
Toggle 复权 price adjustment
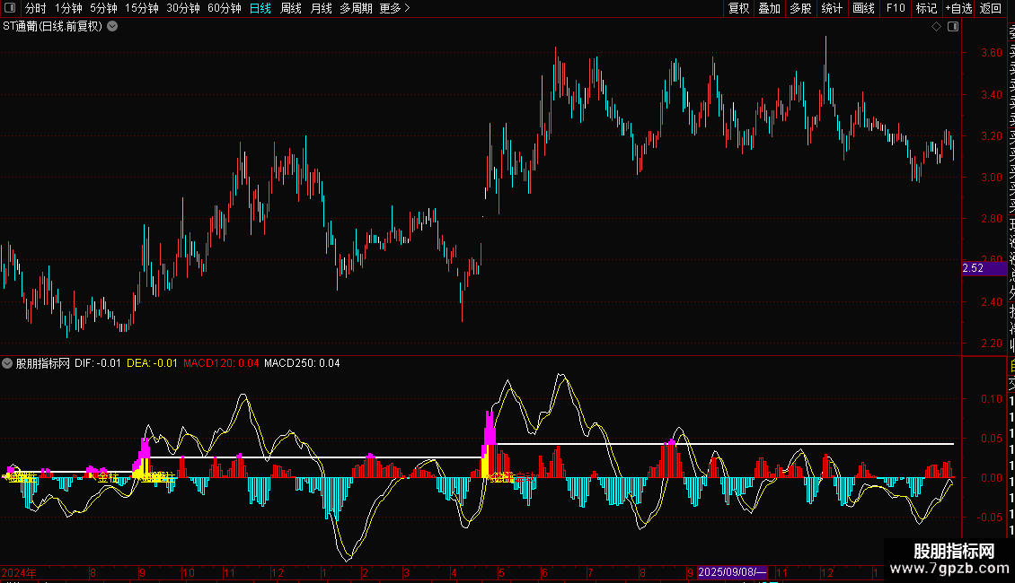[738, 8]
